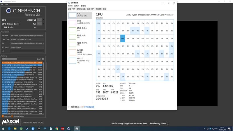Open the black terminal-style taskbar app
Screen dimensions: 233x131
point(39,129)
